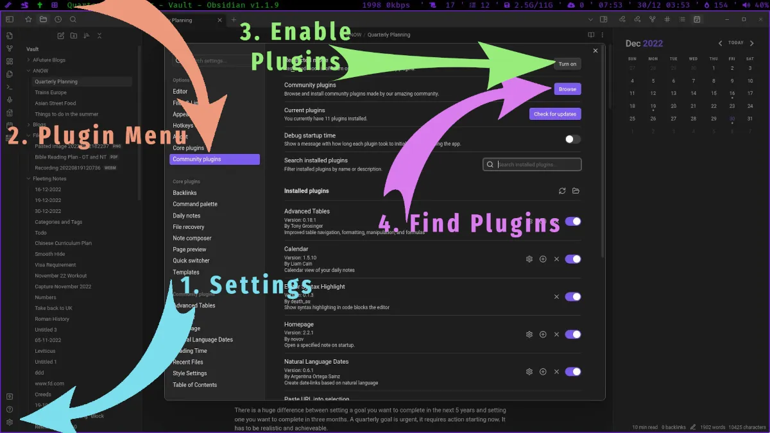Viewport: 770px width, 433px height.
Task: Disable the Advanced Tables plugin
Action: click(x=573, y=221)
